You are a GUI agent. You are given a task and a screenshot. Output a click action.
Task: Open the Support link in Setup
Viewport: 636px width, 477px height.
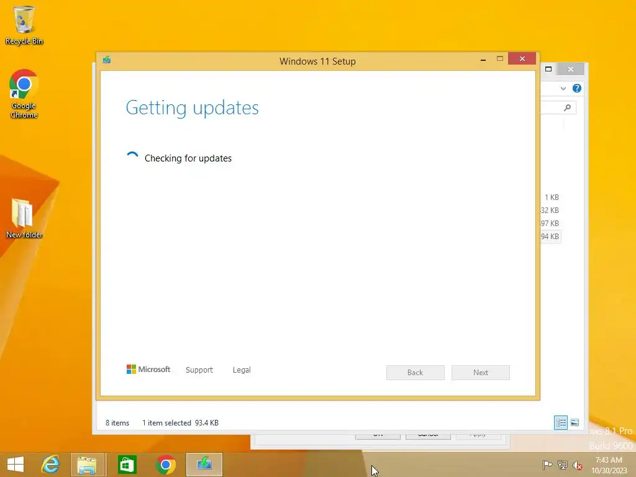point(199,370)
